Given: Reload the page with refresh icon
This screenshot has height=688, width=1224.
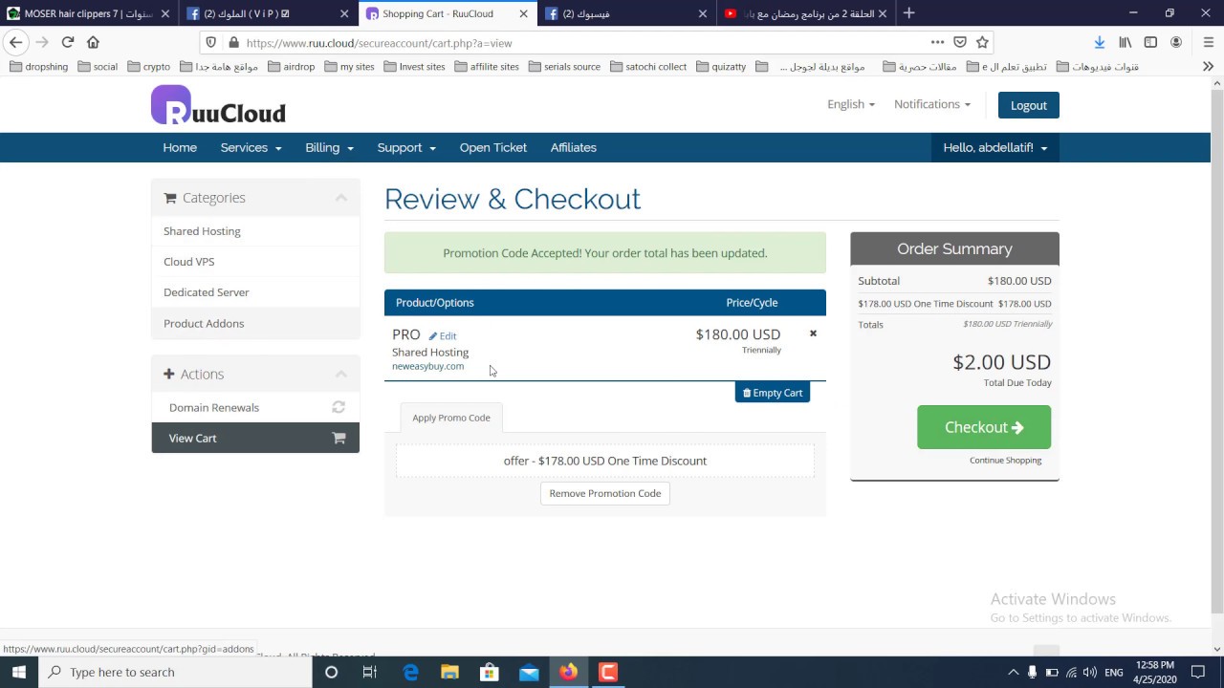Looking at the screenshot, I should [68, 42].
